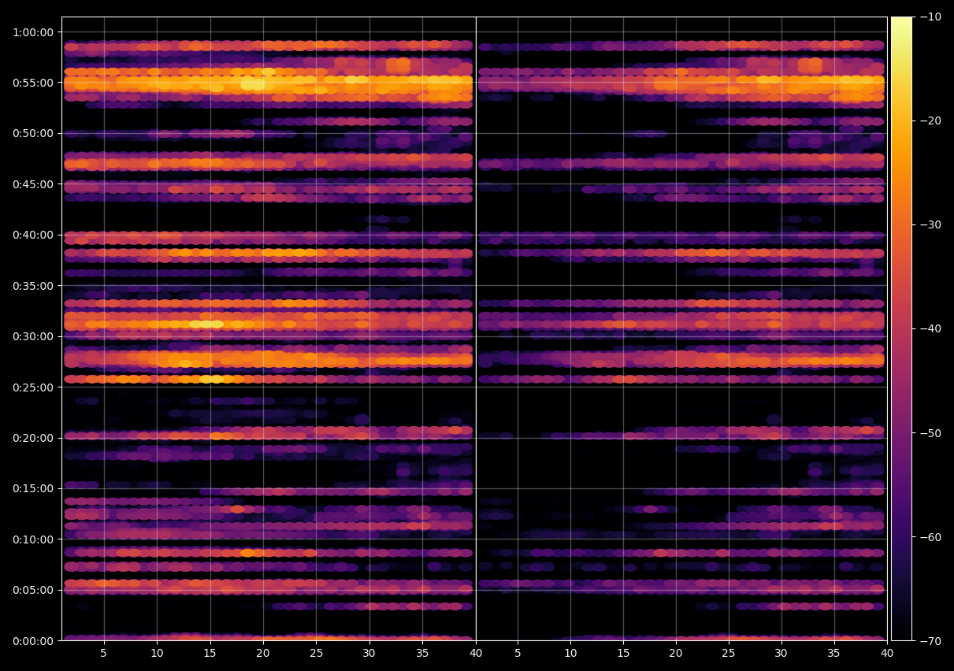
Task: Click x-axis label 20 of the right heatmap
Action: 676,654
